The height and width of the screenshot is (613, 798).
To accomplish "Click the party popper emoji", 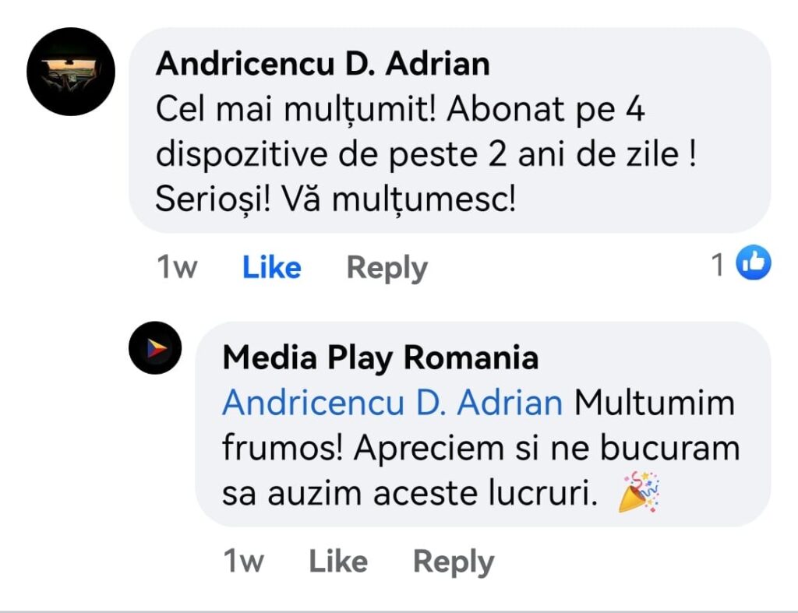I will point(639,492).
